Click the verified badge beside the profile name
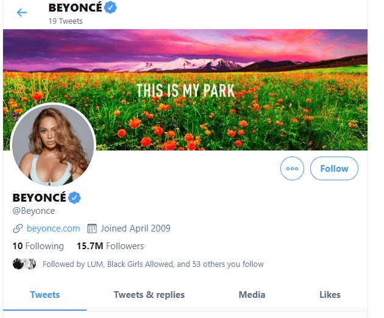The height and width of the screenshot is (318, 384). [74, 197]
